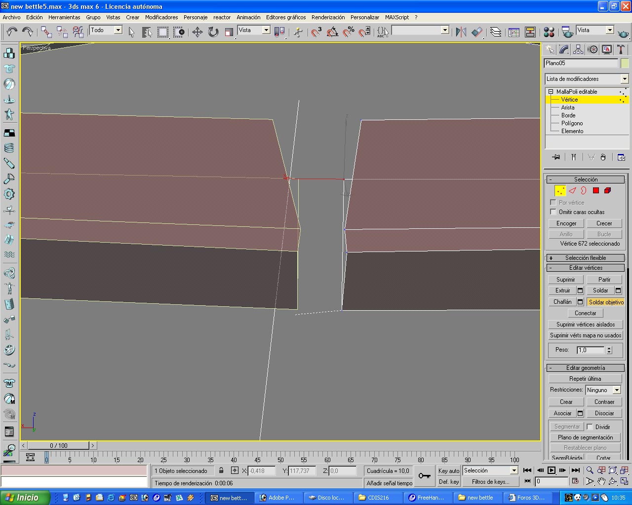632x505 pixels.
Task: Turn off Soldar objetivo mode
Action: [x=606, y=302]
